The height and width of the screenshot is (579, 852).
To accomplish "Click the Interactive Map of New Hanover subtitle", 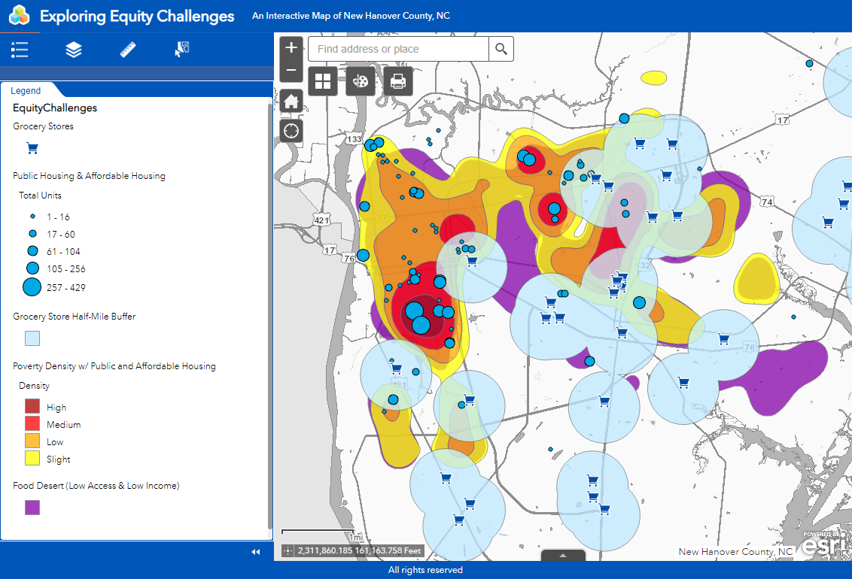I will tap(351, 16).
